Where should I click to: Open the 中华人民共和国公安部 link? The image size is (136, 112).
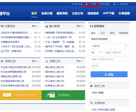click(x=103, y=110)
